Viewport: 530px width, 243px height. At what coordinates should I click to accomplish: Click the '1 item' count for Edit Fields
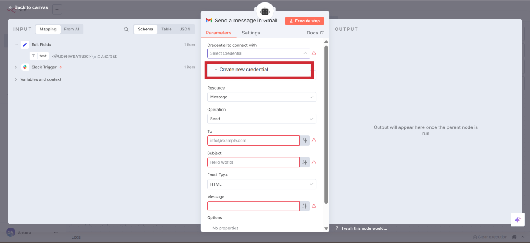(x=189, y=45)
